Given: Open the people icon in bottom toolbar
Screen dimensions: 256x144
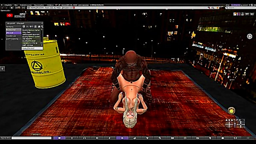Looking at the screenshot, I should pos(135,138).
